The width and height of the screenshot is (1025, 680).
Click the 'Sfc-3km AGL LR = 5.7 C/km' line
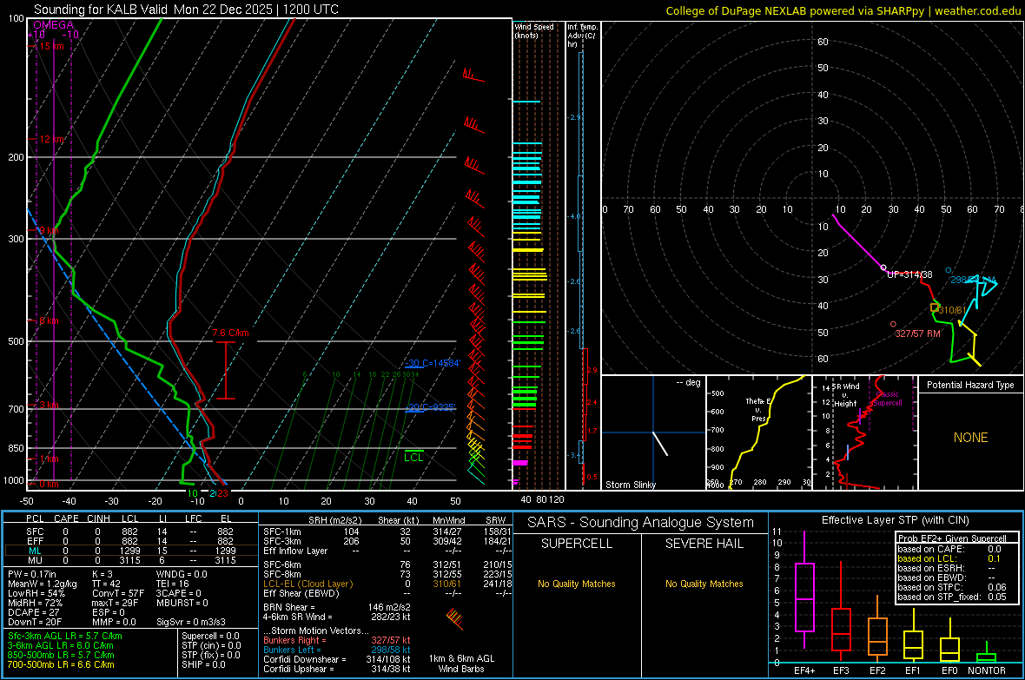(x=65, y=636)
